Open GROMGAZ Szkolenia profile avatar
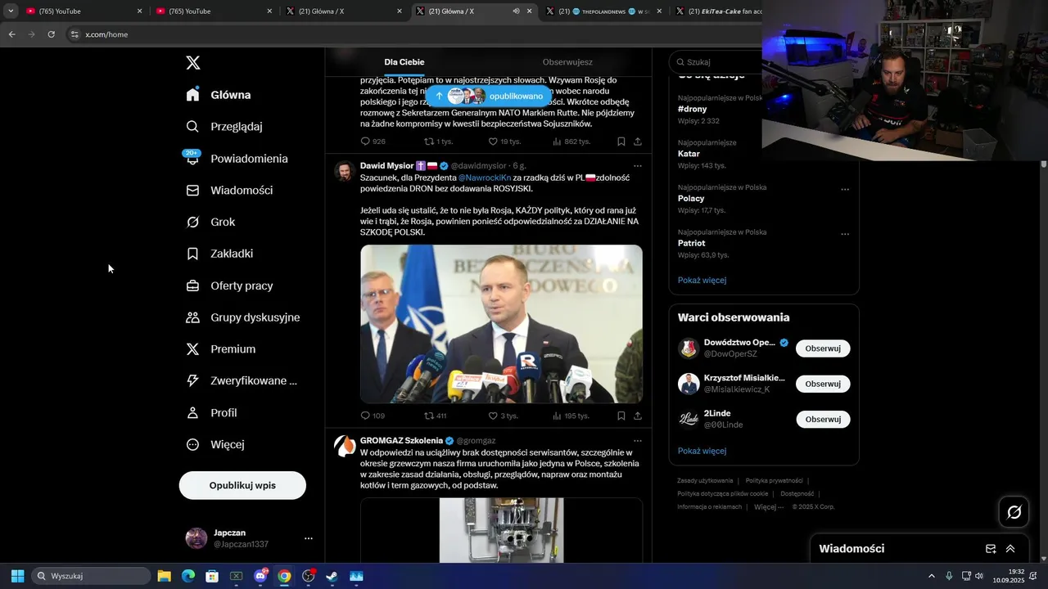This screenshot has width=1048, height=589. pos(345,446)
